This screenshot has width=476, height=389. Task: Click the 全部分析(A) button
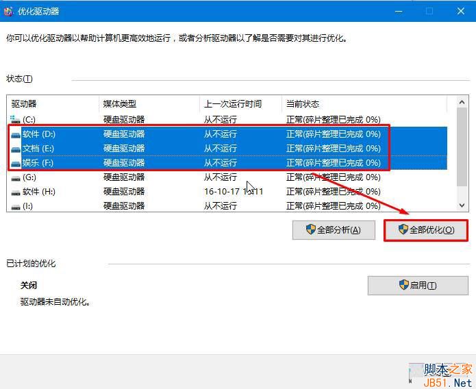[x=334, y=230]
